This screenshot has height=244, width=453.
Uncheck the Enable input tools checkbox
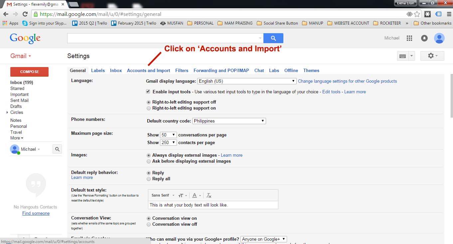(x=148, y=92)
